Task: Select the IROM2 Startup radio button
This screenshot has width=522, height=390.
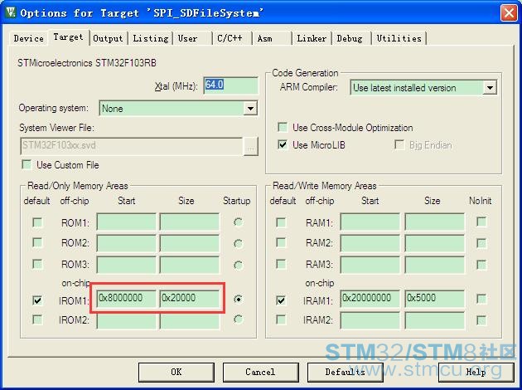Action: (238, 319)
